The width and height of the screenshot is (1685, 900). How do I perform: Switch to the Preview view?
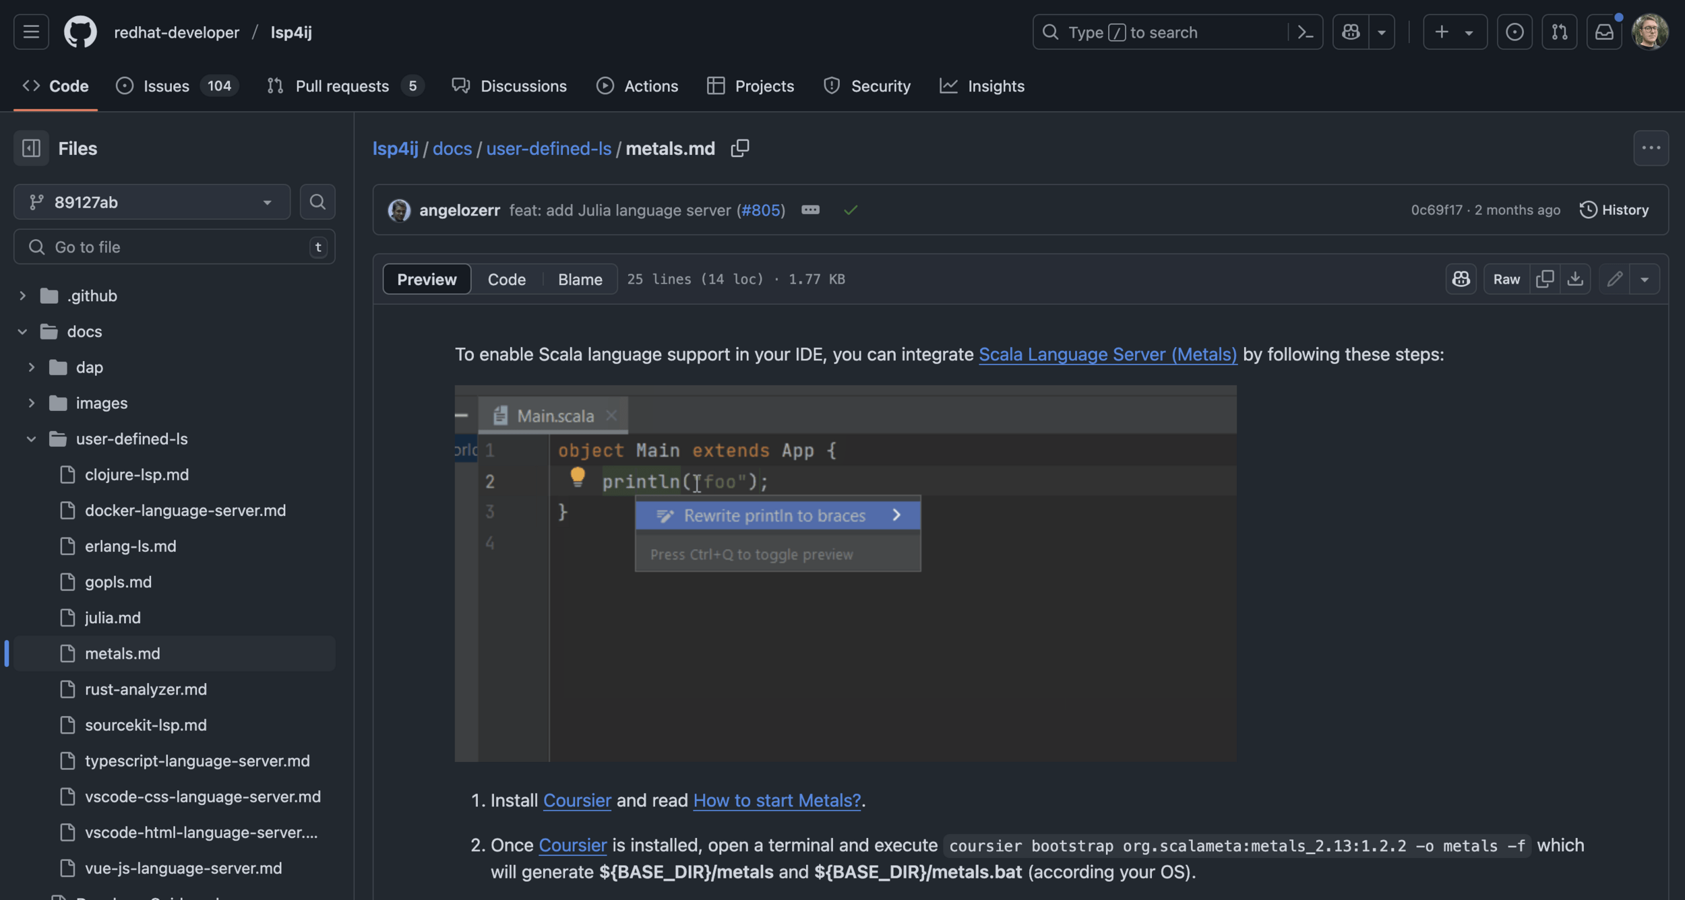tap(427, 279)
